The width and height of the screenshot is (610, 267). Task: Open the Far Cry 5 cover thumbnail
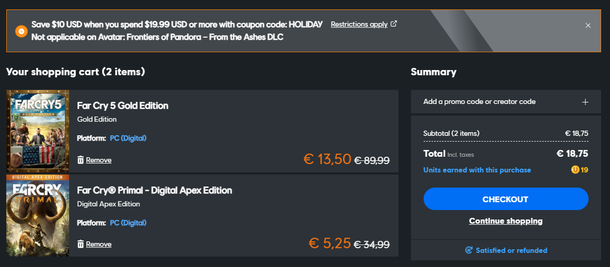(38, 131)
